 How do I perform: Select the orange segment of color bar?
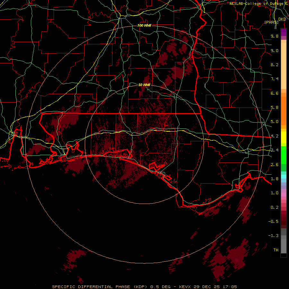[x=284, y=111]
